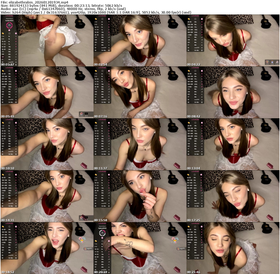Click the pink circular timer in the 00:01:27 frame
This screenshot has height=274, width=280.
[9, 25]
